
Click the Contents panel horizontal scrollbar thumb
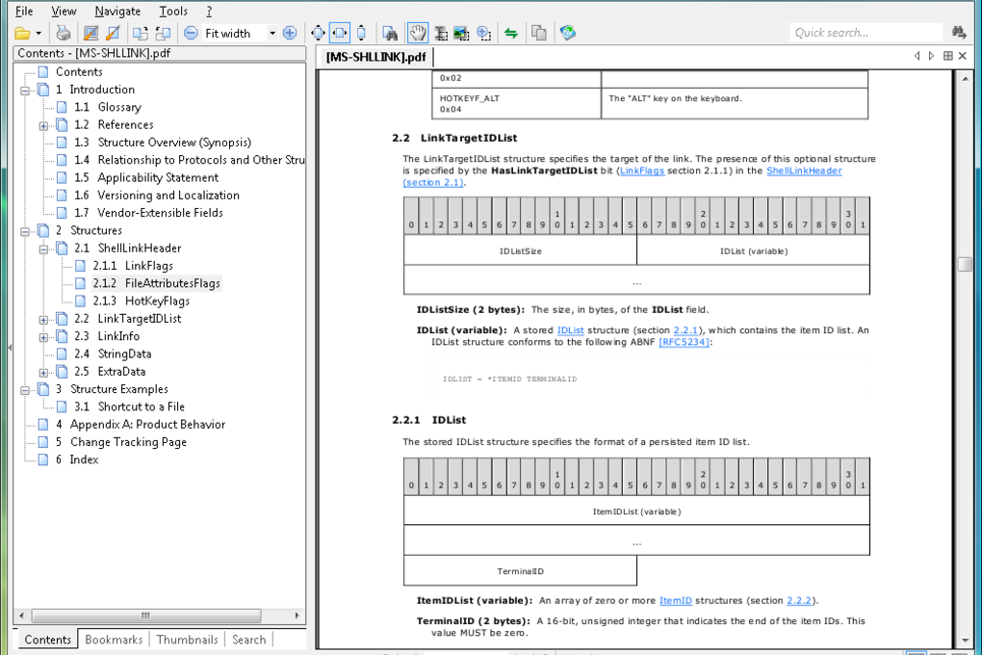point(146,616)
